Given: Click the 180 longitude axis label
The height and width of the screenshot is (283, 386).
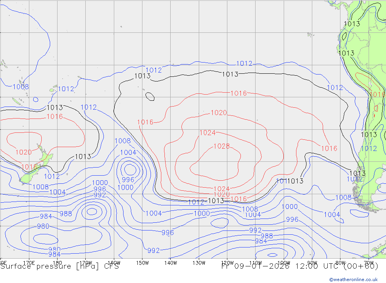Looking at the screenshot, I should pos(58,263).
